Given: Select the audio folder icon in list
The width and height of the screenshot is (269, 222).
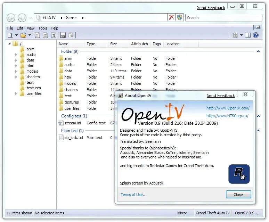Looking at the screenshot, I should point(61,65).
